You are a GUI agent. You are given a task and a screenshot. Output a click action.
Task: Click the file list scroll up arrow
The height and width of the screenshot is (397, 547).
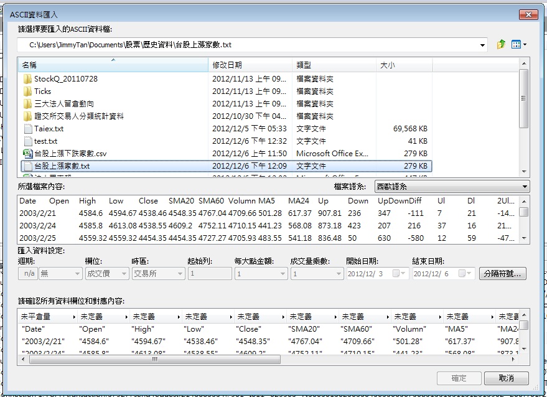pos(523,63)
